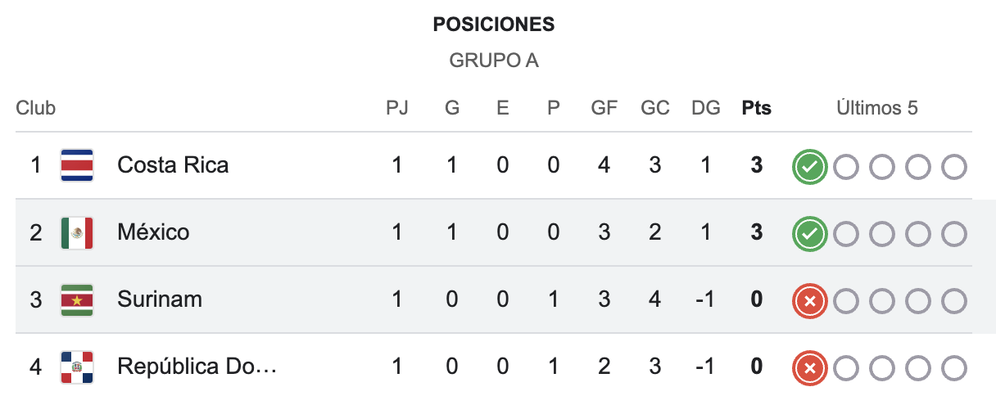Click the República Dominicana flag icon
The image size is (996, 414).
77,367
